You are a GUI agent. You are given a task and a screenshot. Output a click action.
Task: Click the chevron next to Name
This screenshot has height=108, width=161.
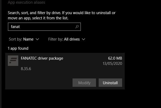pos(37,39)
